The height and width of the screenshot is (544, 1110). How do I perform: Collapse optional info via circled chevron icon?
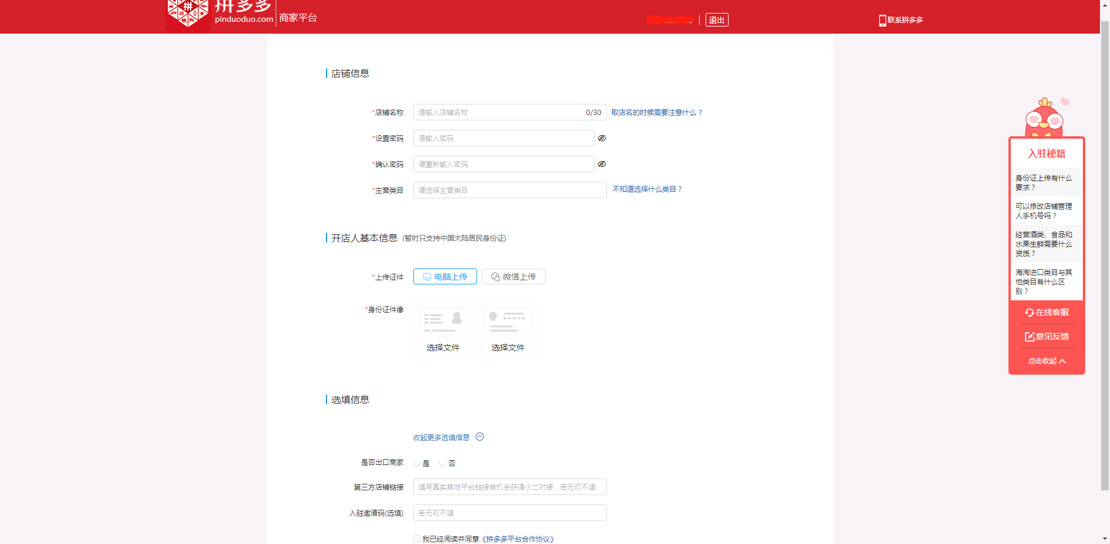[x=479, y=437]
